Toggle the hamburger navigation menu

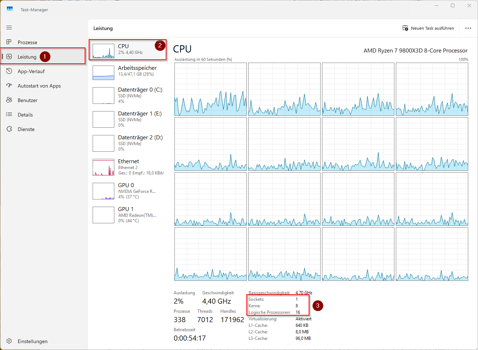click(9, 28)
